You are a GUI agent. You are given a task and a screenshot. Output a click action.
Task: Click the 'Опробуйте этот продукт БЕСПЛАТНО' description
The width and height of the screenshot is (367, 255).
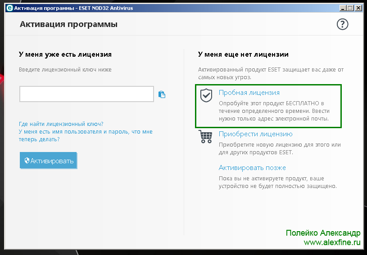[x=274, y=111]
